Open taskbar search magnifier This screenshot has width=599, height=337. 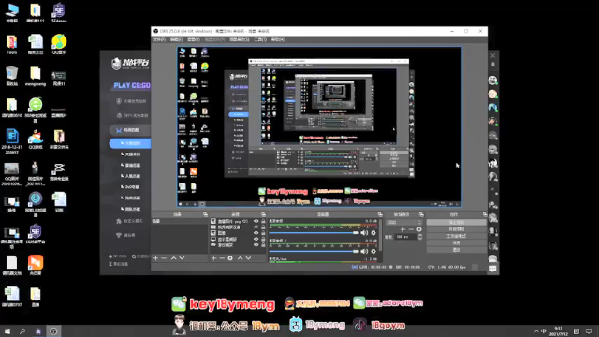[22, 331]
